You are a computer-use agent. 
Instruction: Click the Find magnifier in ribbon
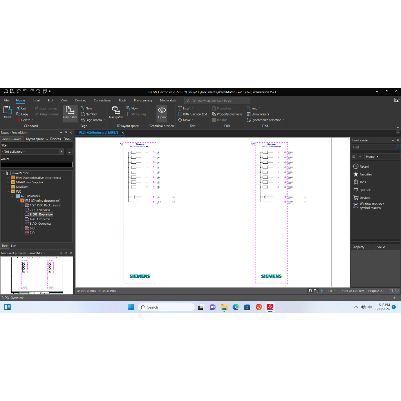pyautogui.click(x=248, y=108)
